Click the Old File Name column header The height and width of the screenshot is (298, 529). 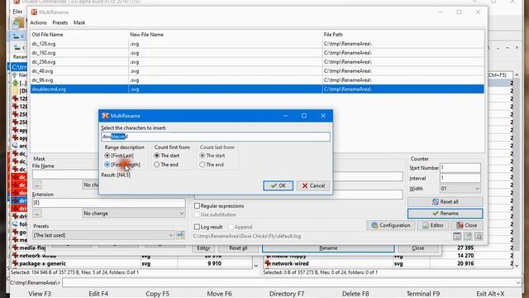[79, 35]
